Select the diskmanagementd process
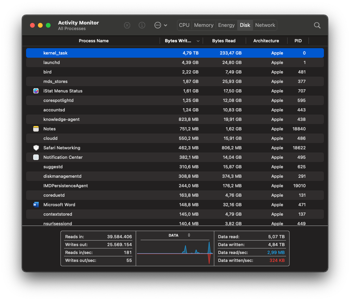Image resolution: width=350 pixels, height=301 pixels. click(175, 176)
